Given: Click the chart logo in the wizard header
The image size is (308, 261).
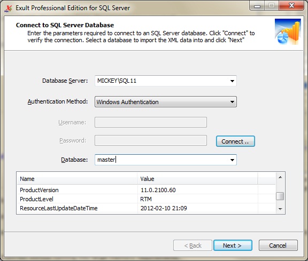Looking at the screenshot, I should click(x=288, y=32).
